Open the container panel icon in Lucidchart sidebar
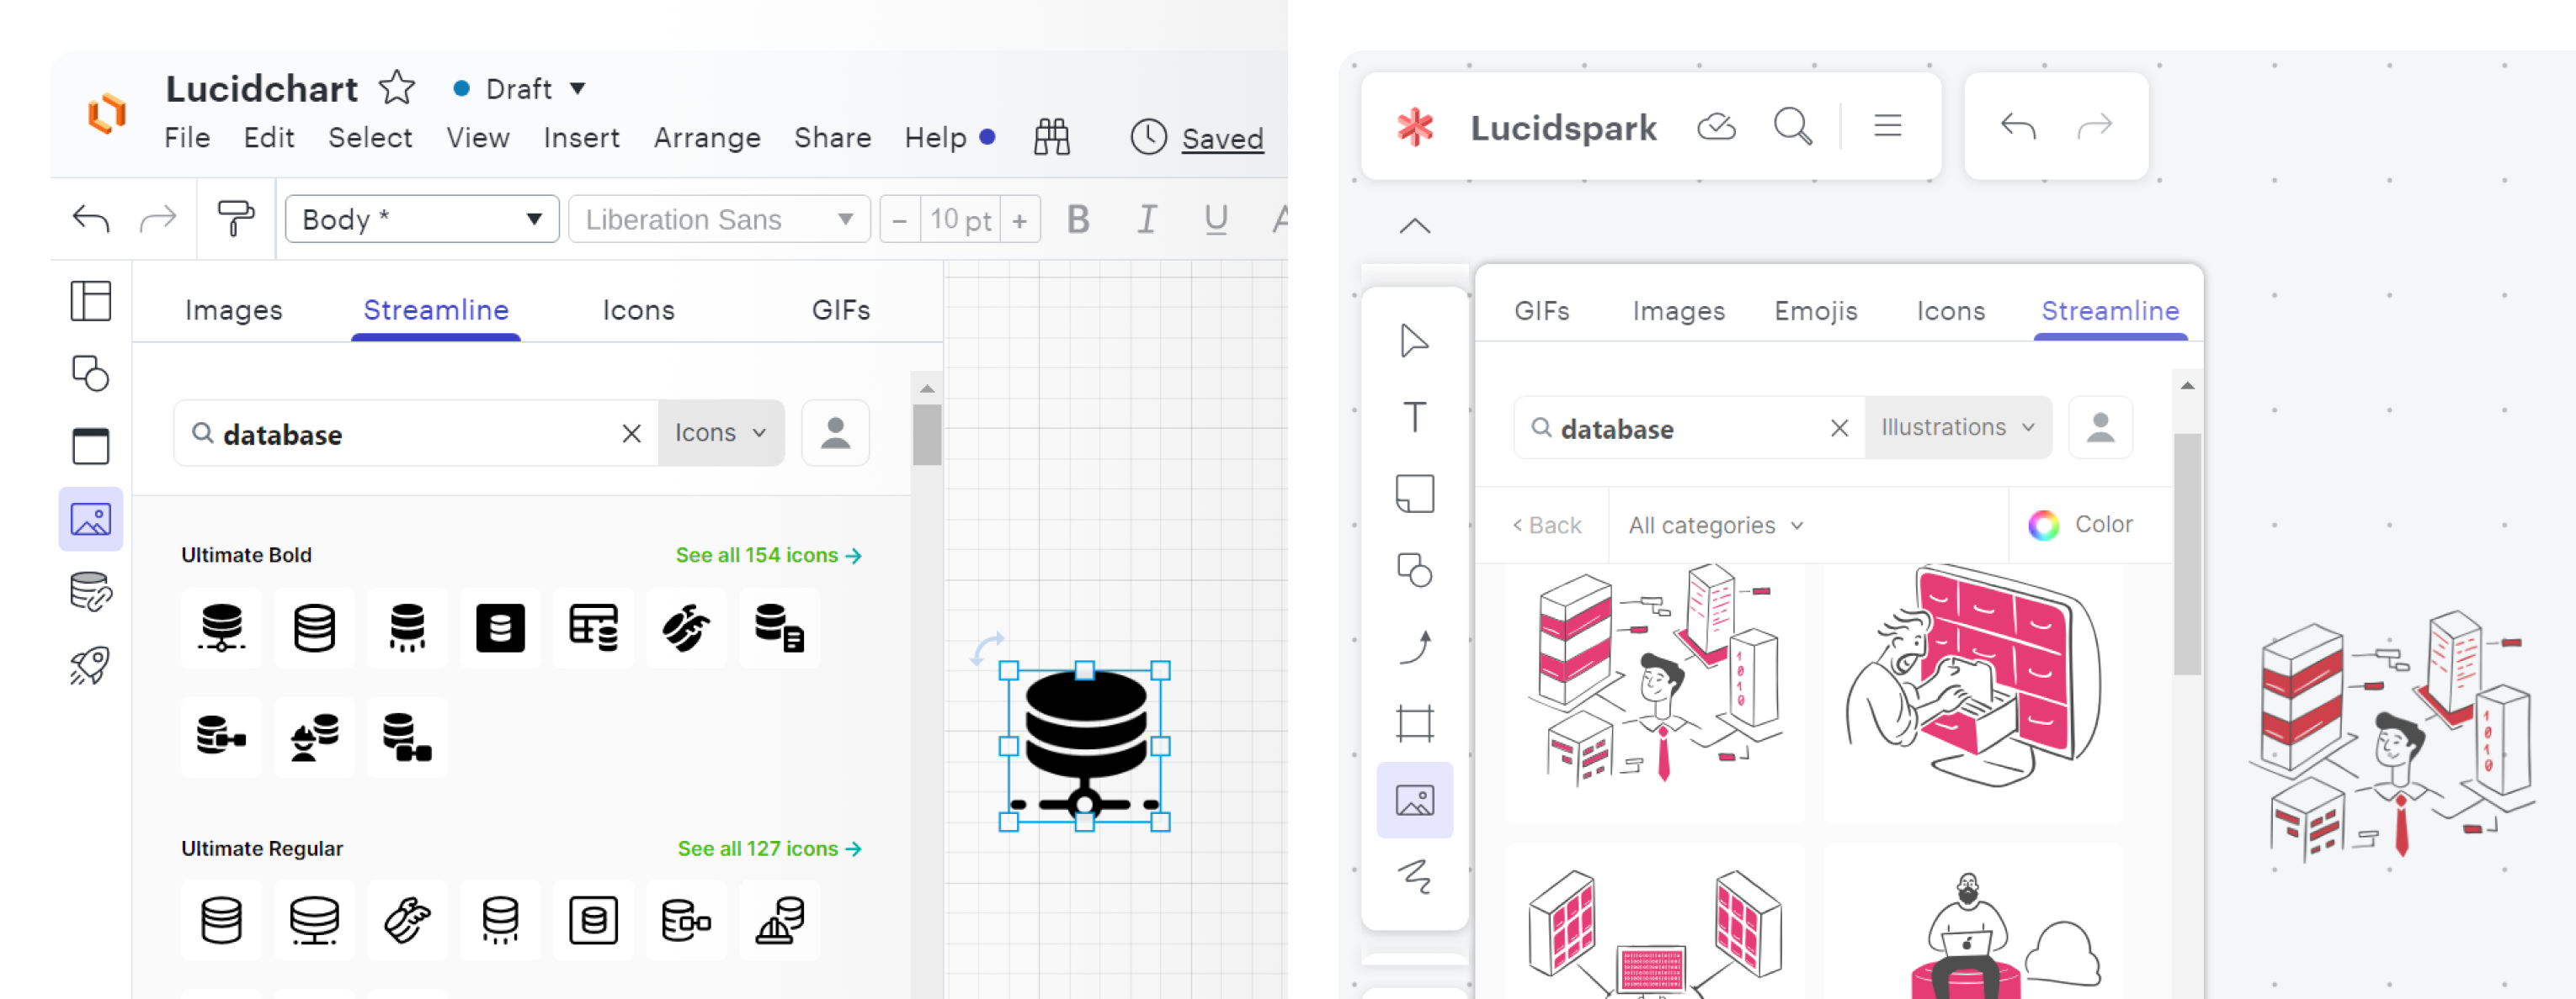This screenshot has height=999, width=2576. coord(91,446)
